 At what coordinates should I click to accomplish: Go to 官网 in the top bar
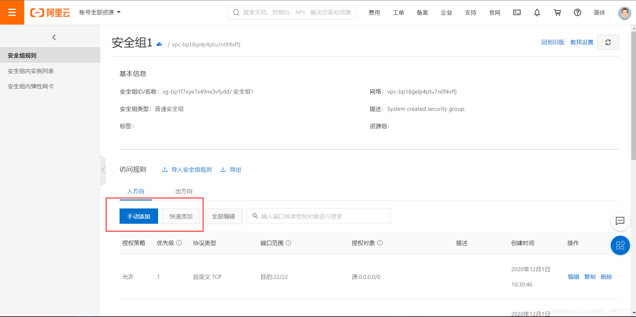tap(495, 13)
